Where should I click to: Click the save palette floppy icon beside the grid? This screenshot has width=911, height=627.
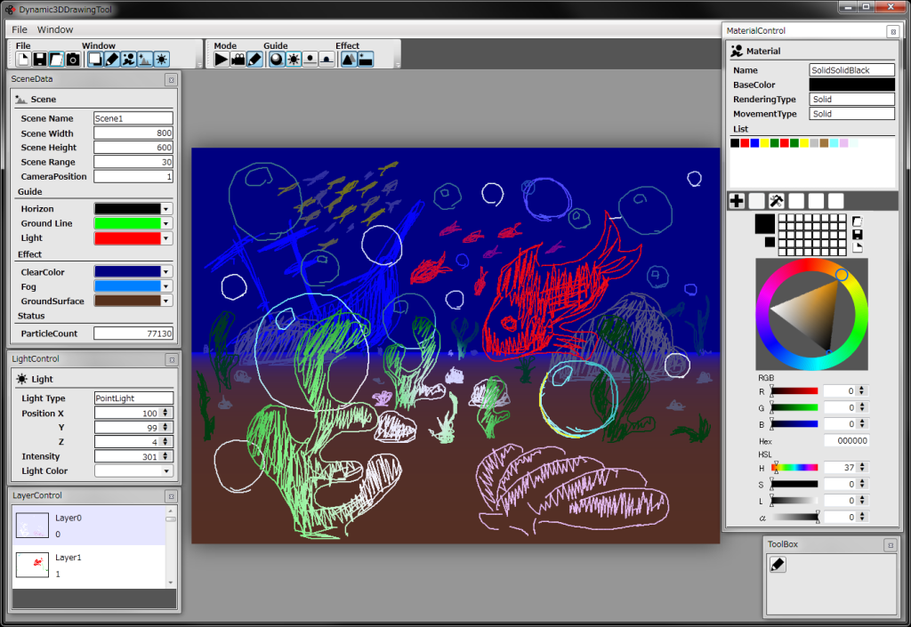858,235
